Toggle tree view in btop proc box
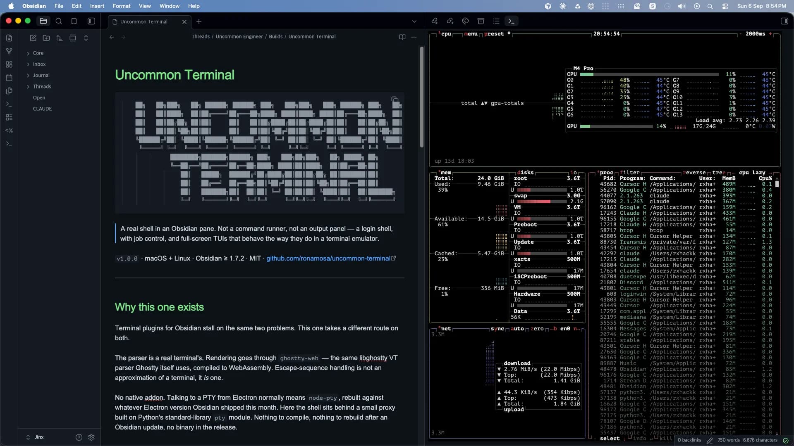The width and height of the screenshot is (794, 446). click(x=719, y=173)
